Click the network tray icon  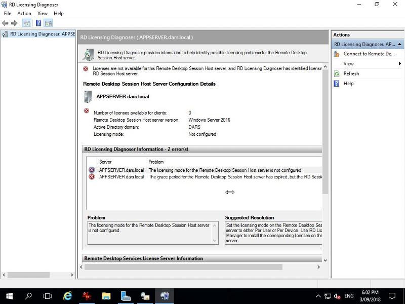click(x=328, y=296)
